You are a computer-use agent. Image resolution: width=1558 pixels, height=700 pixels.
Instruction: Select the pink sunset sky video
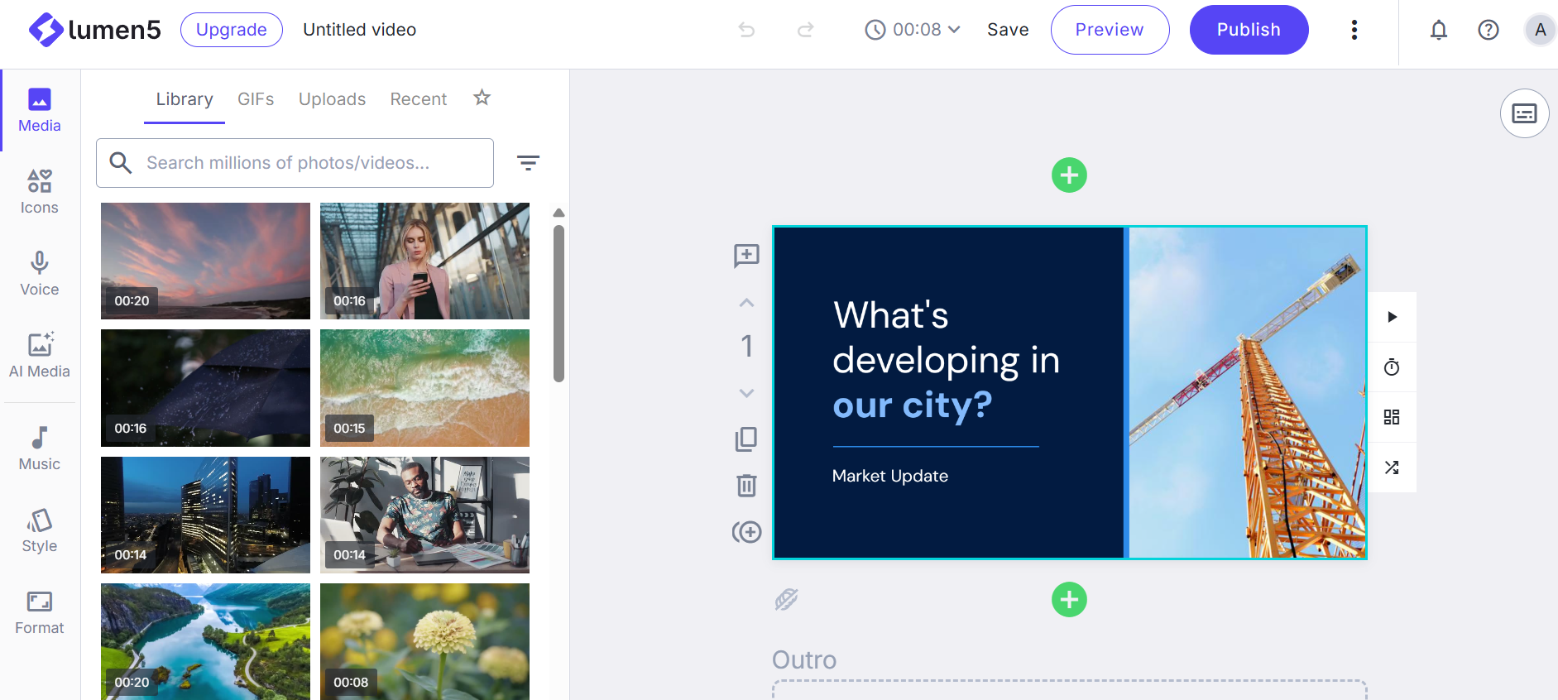205,261
